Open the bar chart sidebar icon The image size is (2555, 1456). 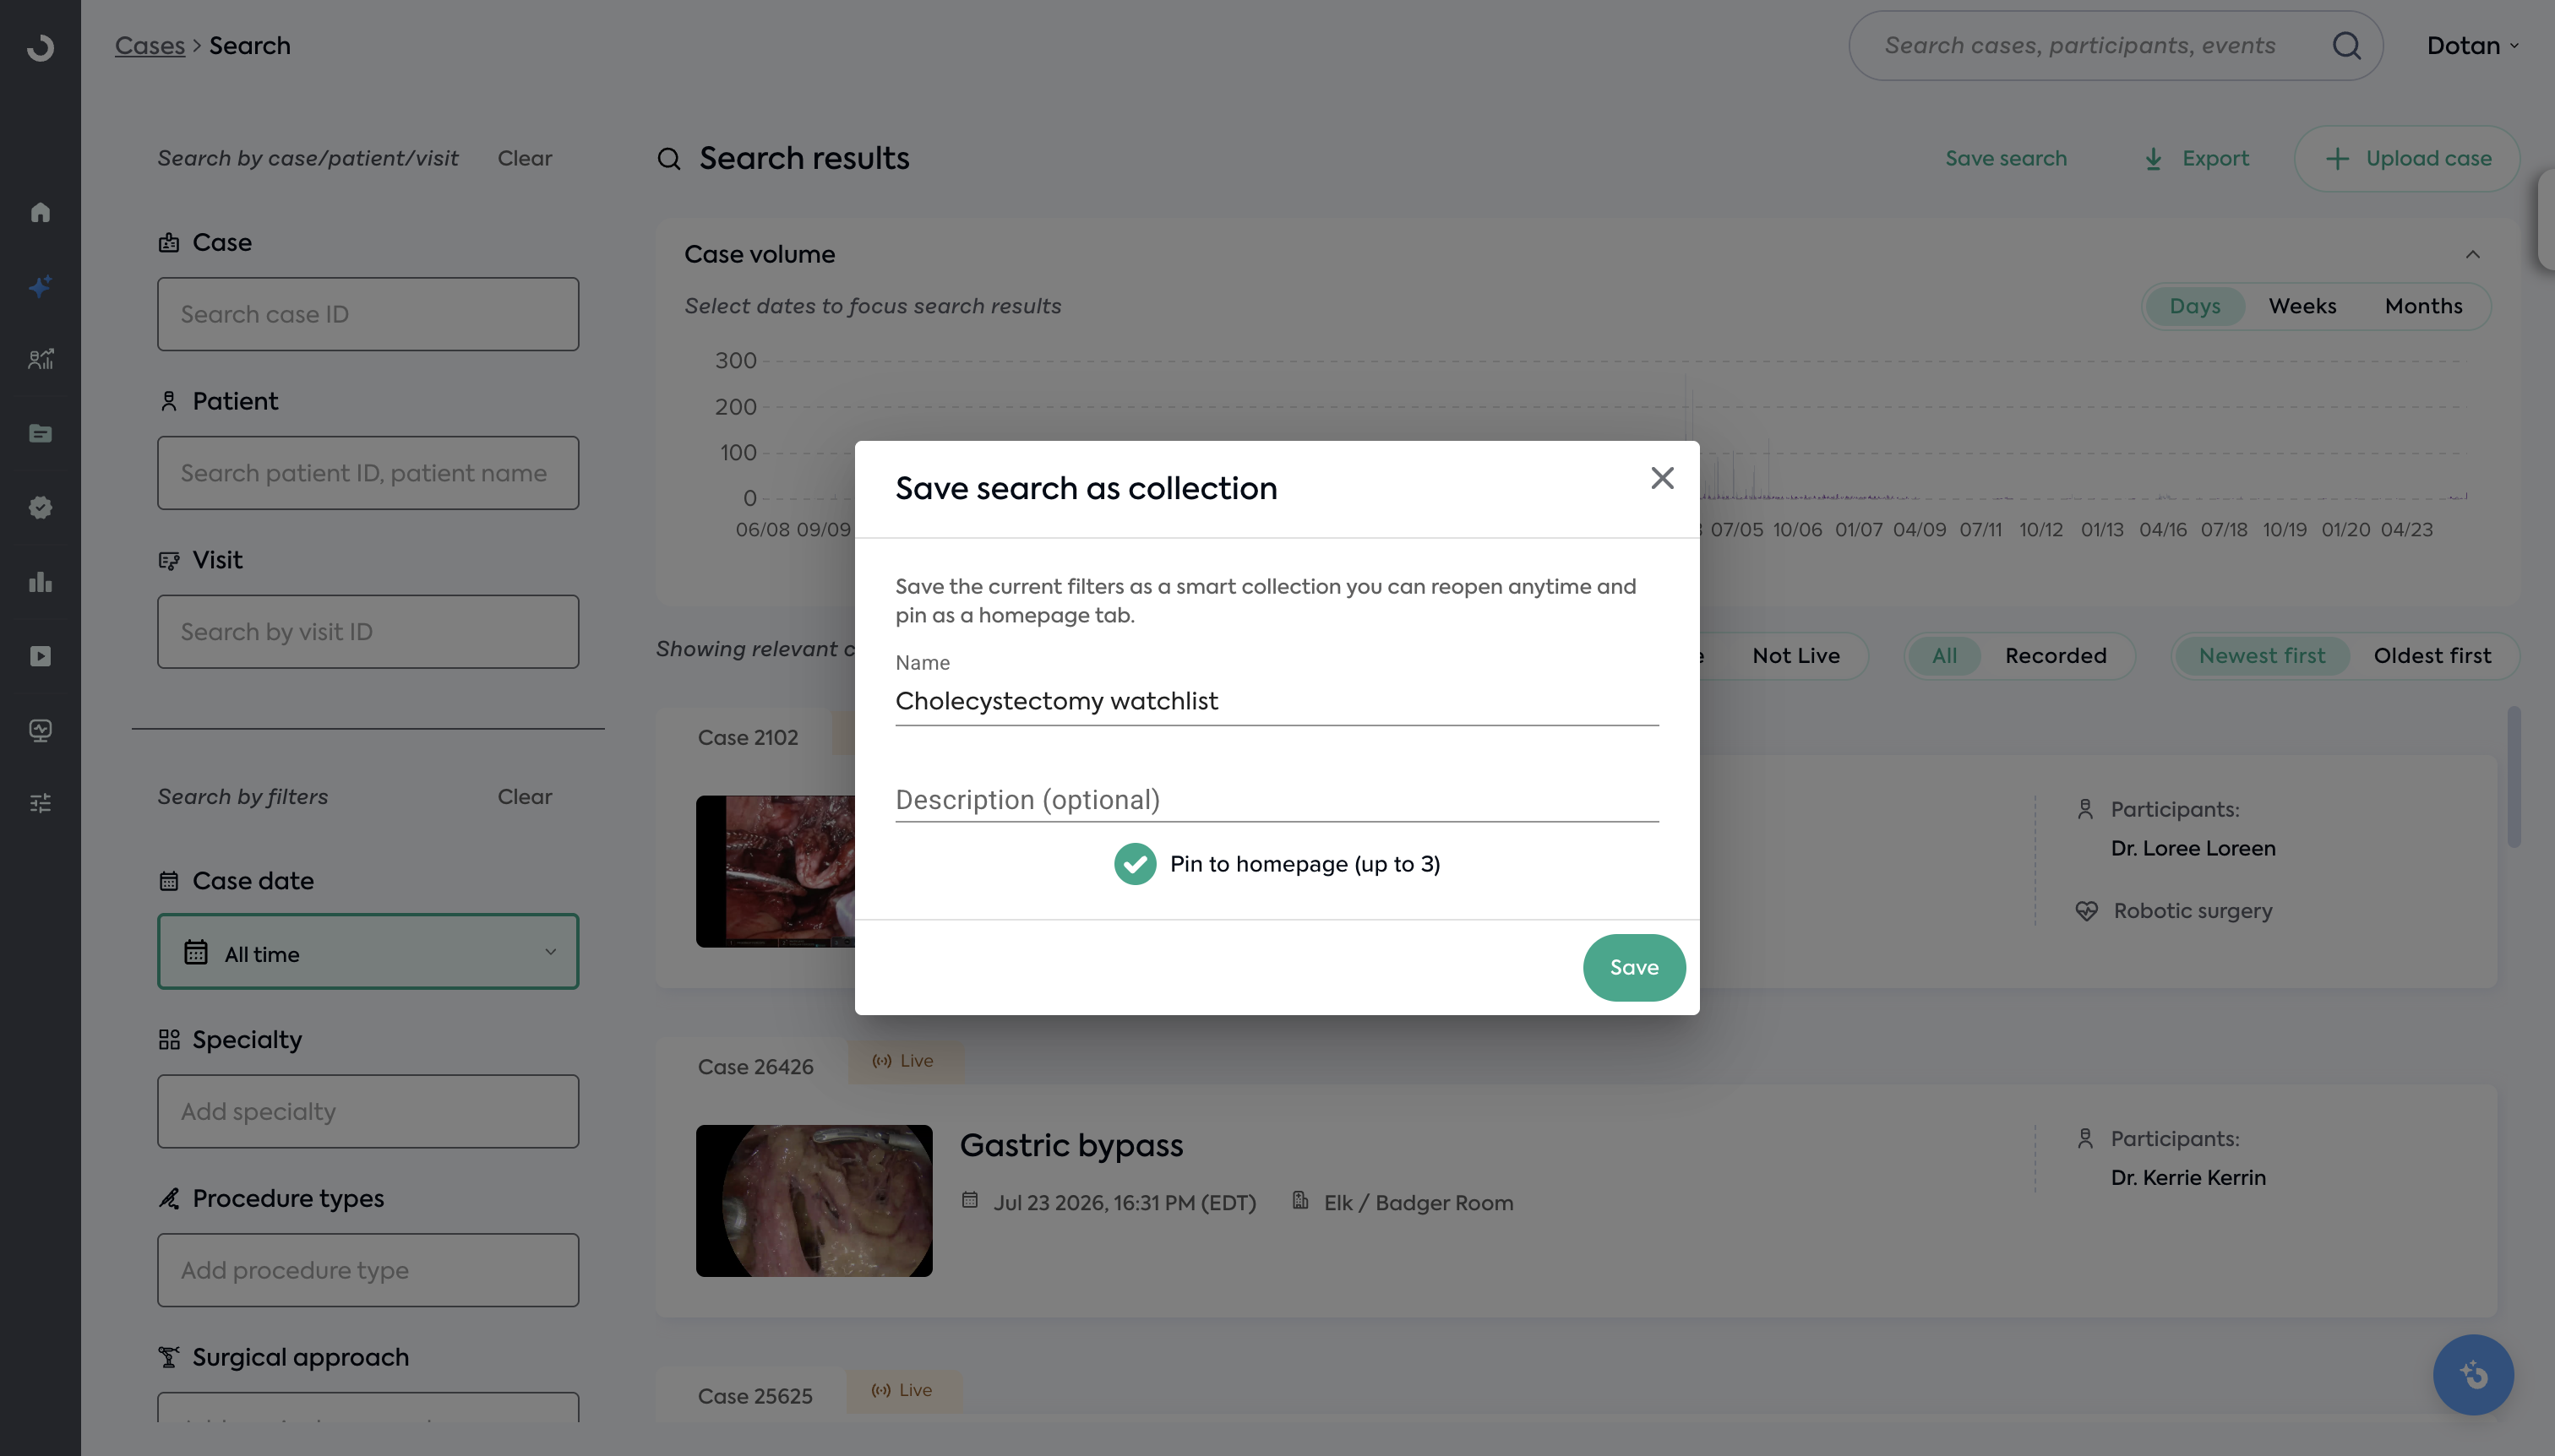[x=40, y=581]
